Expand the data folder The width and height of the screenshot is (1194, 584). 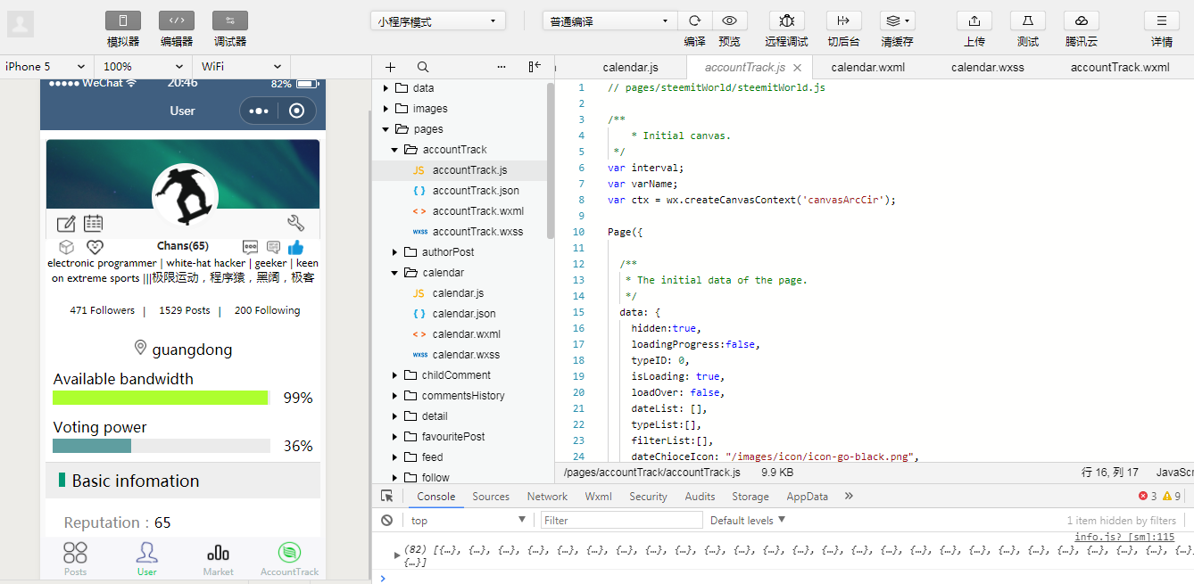tap(386, 88)
